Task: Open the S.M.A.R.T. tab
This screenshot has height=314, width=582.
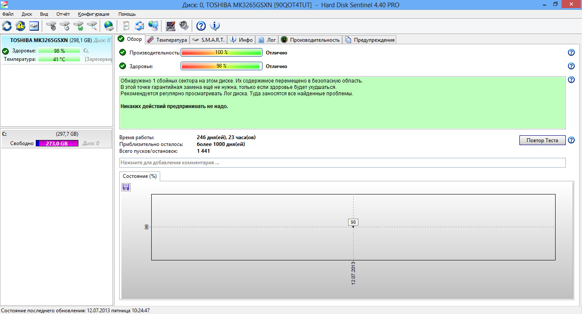Action: [x=208, y=40]
